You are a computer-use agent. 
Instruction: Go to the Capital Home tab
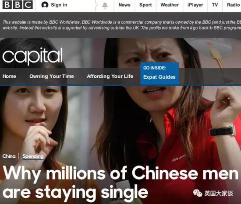tap(9, 76)
